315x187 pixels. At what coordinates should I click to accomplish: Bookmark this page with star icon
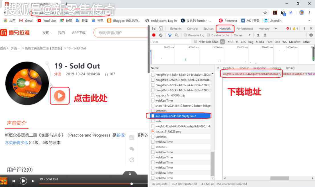click(x=265, y=13)
